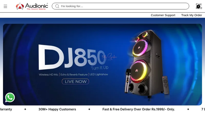Click "LED Lightshow" text on banner

(x=99, y=74)
